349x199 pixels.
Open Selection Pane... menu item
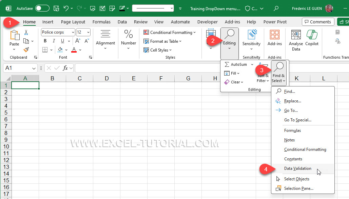[303, 188]
